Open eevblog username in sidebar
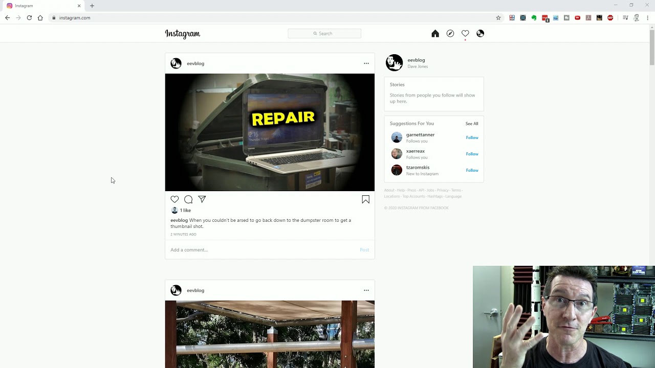The width and height of the screenshot is (655, 368). click(416, 60)
